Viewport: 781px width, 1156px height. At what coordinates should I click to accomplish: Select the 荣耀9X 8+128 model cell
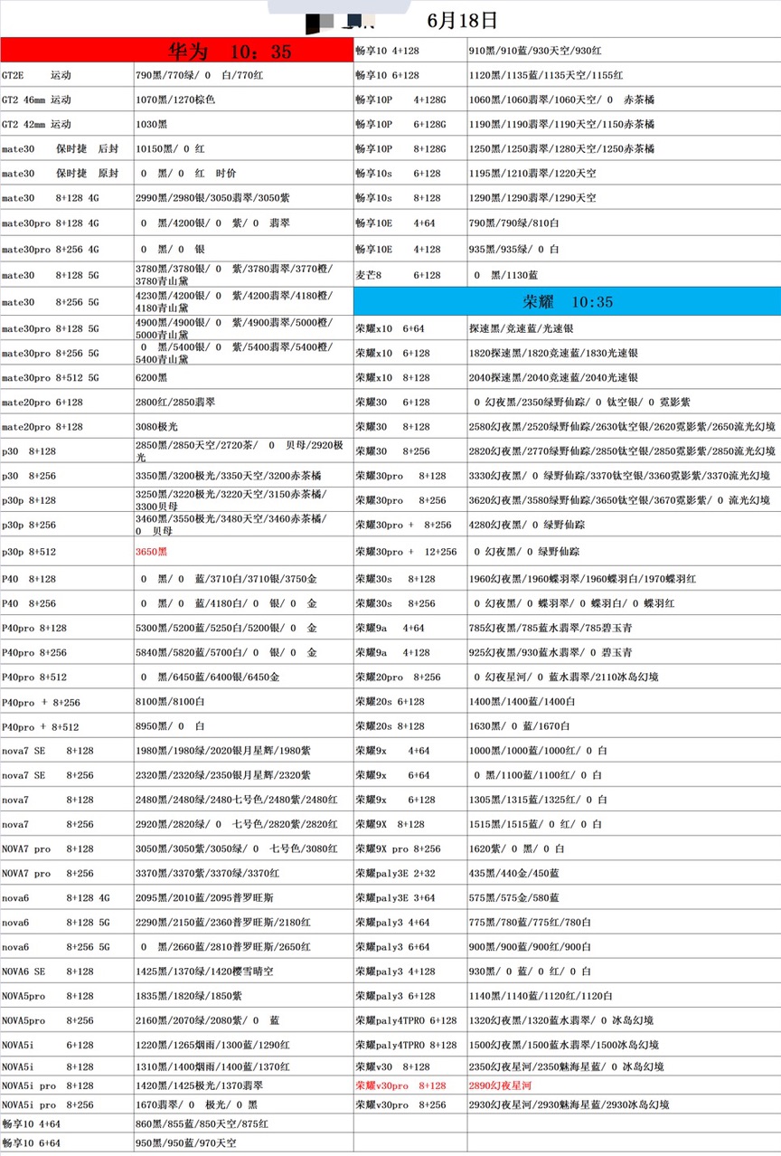[410, 824]
